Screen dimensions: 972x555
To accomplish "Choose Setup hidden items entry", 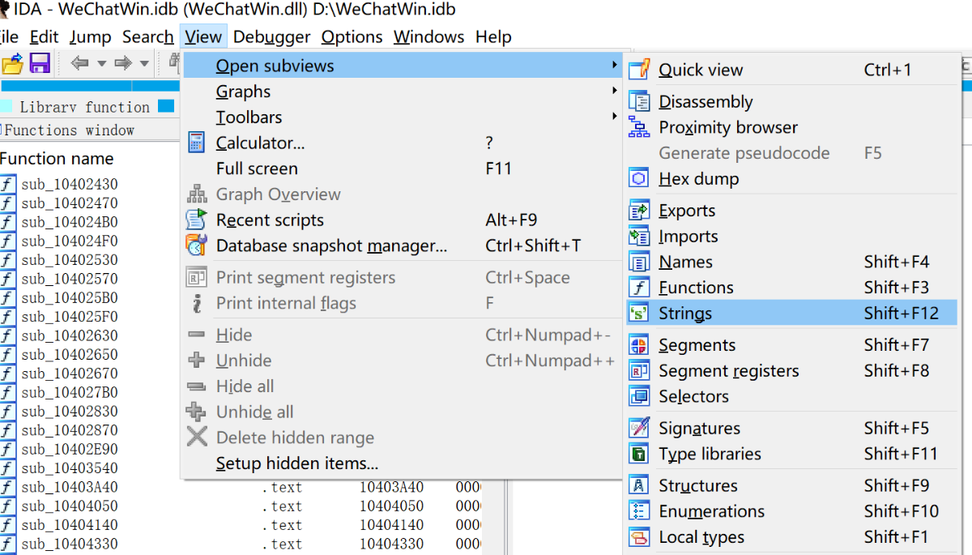I will pyautogui.click(x=402, y=463).
